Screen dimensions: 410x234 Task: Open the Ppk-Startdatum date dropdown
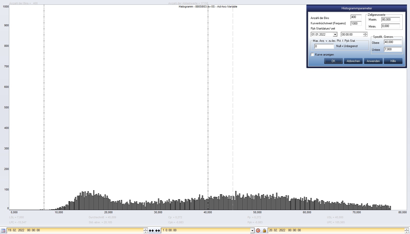(x=335, y=35)
